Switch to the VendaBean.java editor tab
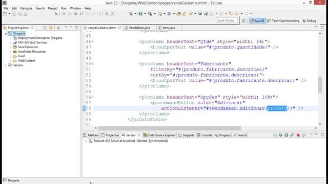Viewport: 328px width, 184px height. click(x=139, y=28)
